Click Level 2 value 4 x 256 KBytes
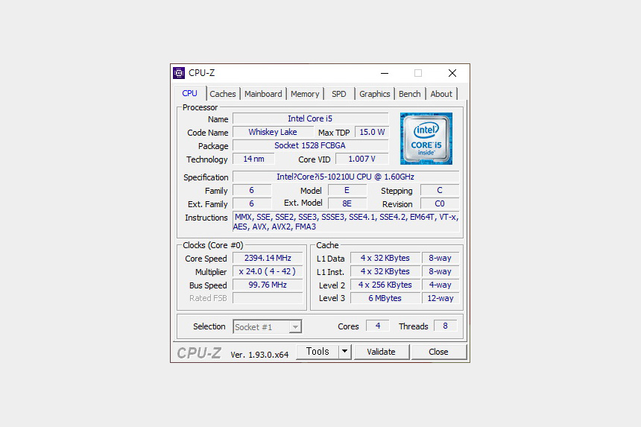The height and width of the screenshot is (427, 641). pos(385,285)
